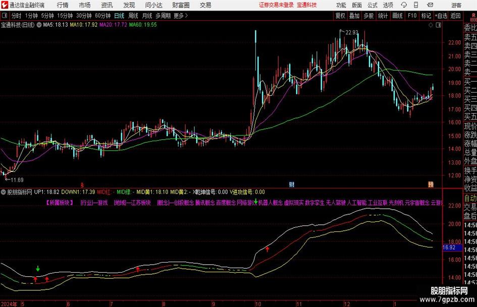Open the 问小达 menu
The height and width of the screenshot is (307, 477).
click(153, 5)
